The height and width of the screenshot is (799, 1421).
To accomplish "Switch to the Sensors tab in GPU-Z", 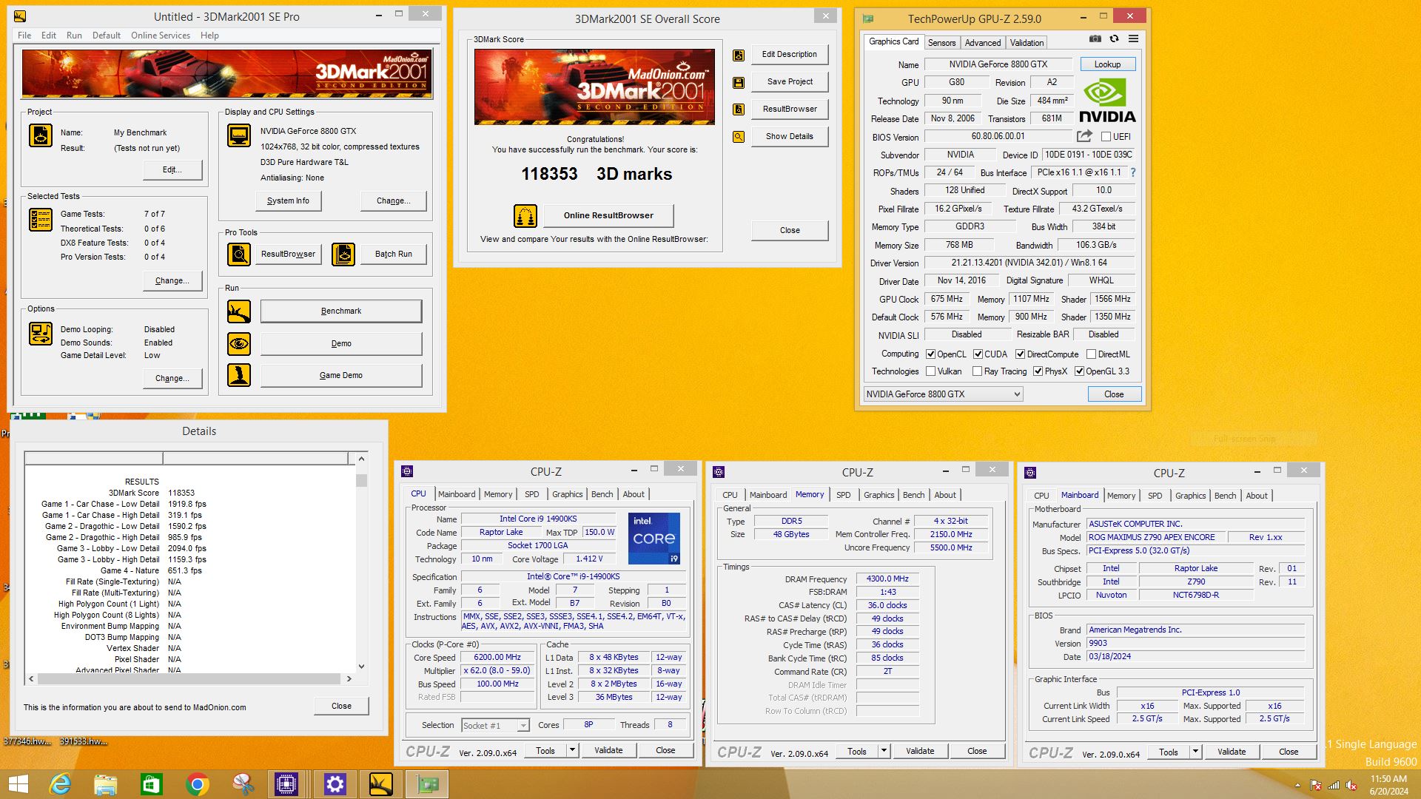I will (x=941, y=43).
